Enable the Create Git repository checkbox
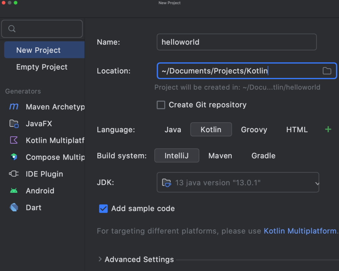Image resolution: width=339 pixels, height=271 pixels. coord(161,105)
